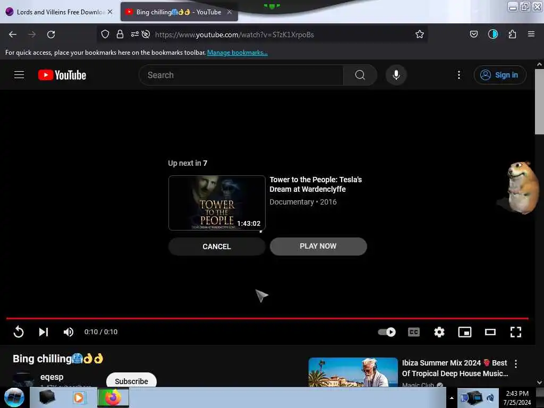Skip to the next video
This screenshot has width=544, height=408.
(x=44, y=332)
